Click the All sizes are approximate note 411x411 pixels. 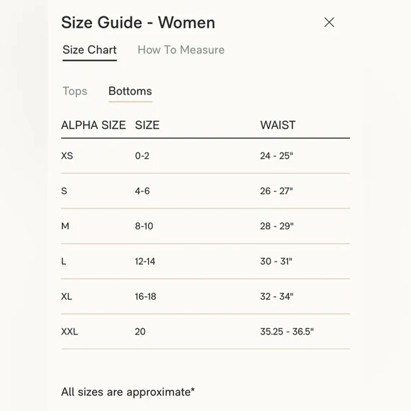[x=128, y=392]
